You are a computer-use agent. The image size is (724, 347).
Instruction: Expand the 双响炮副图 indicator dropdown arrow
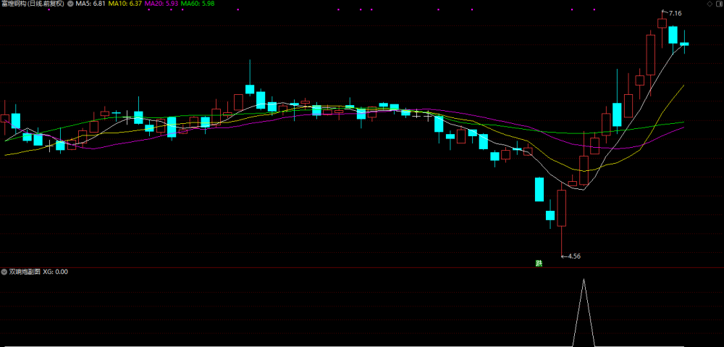click(x=4, y=272)
